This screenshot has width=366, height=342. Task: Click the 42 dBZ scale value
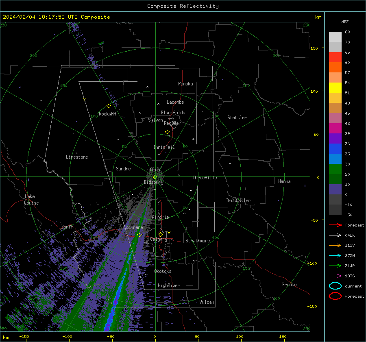347,123
